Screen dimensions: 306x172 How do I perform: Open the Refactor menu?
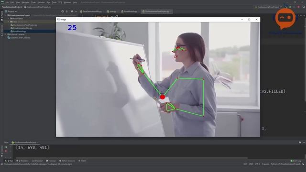pyautogui.click(x=41, y=2)
